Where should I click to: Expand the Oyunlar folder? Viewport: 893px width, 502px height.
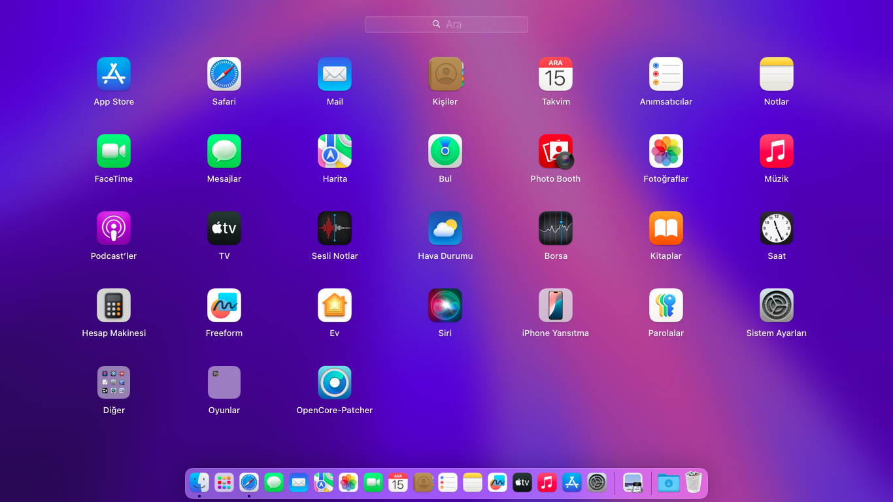[224, 382]
